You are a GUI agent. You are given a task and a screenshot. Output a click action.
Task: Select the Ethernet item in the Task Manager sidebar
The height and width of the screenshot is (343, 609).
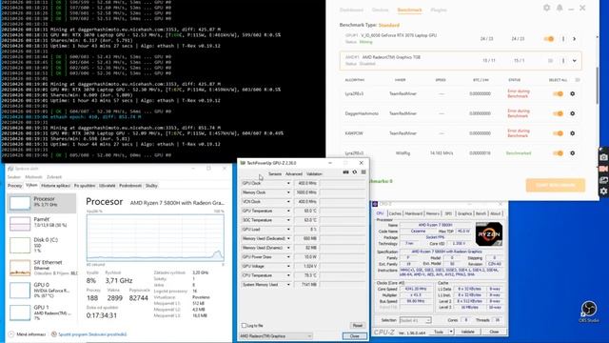click(x=42, y=268)
